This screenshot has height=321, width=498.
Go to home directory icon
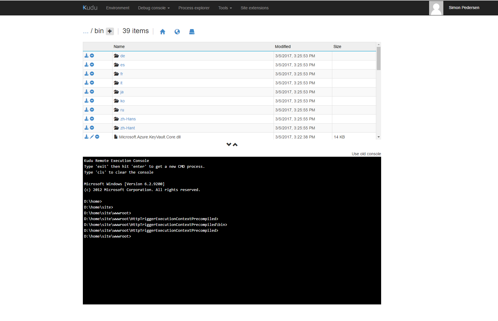[x=163, y=32]
